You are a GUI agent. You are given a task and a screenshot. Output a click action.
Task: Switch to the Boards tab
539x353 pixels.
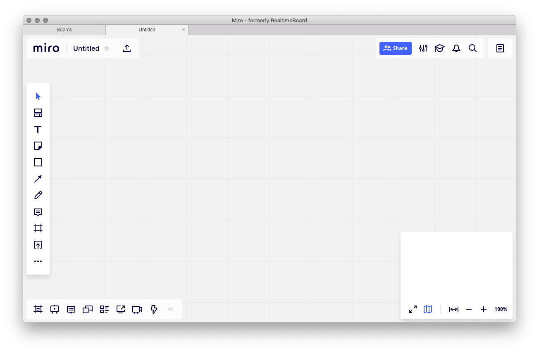click(64, 30)
